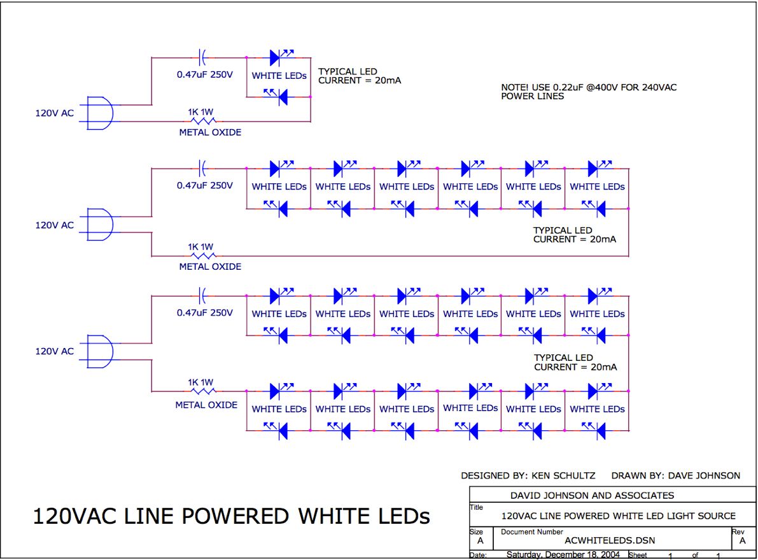Select the middle circuit's resistor symbol
Viewport: 758px width, 560px height.
point(202,256)
